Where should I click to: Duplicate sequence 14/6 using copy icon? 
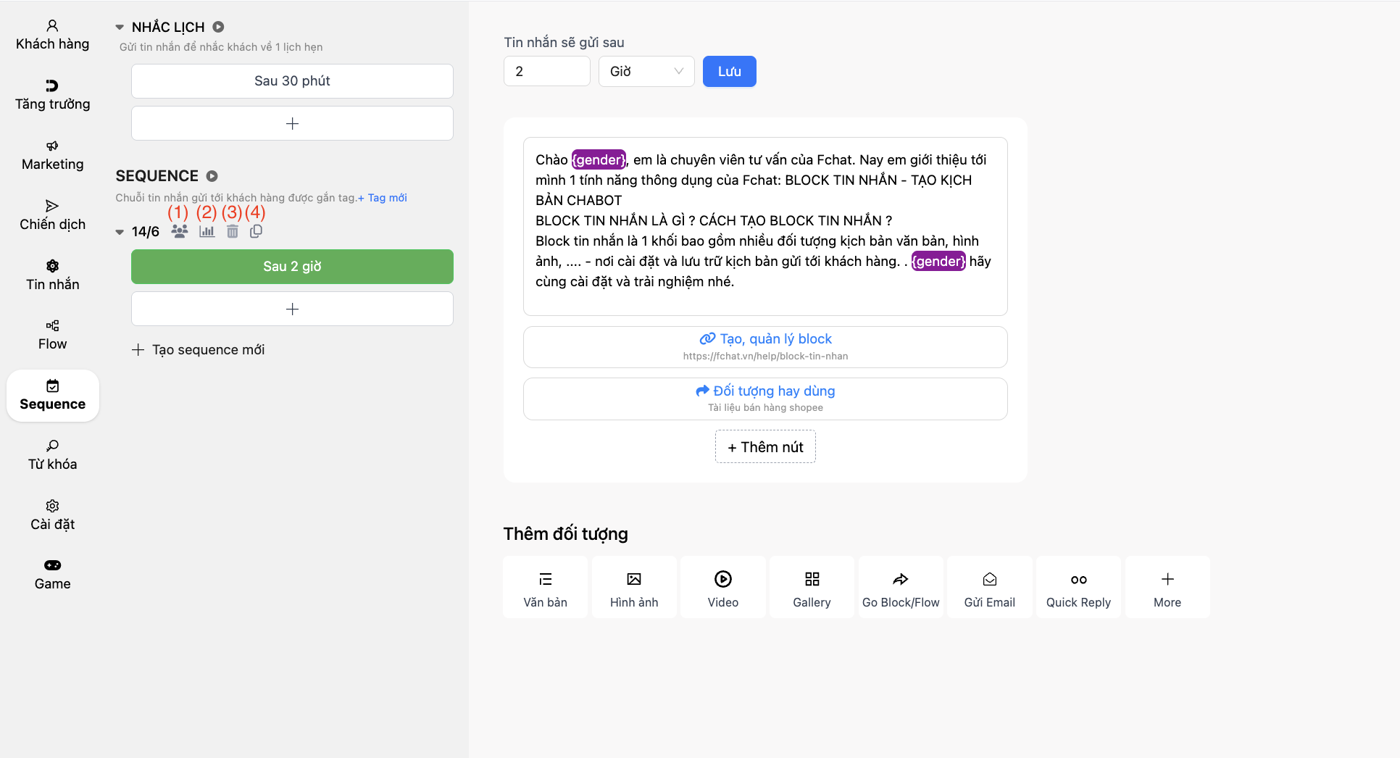point(256,231)
